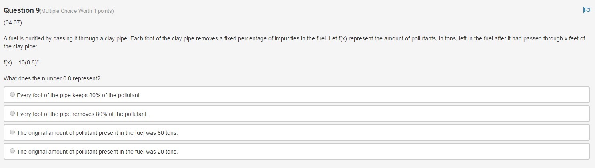The height and width of the screenshot is (168, 595).
Task: Click blank area inside the 'removes 80%' answer box
Action: click(x=360, y=114)
